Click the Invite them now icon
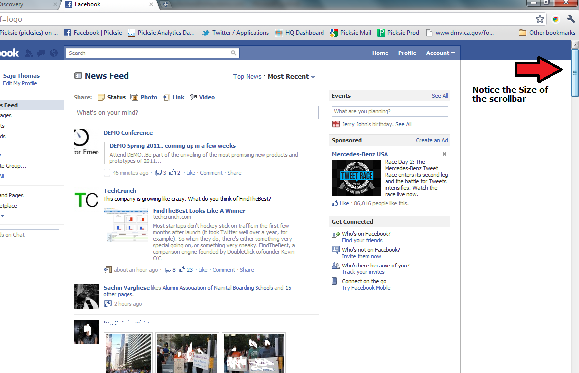The height and width of the screenshot is (373, 579). 336,250
